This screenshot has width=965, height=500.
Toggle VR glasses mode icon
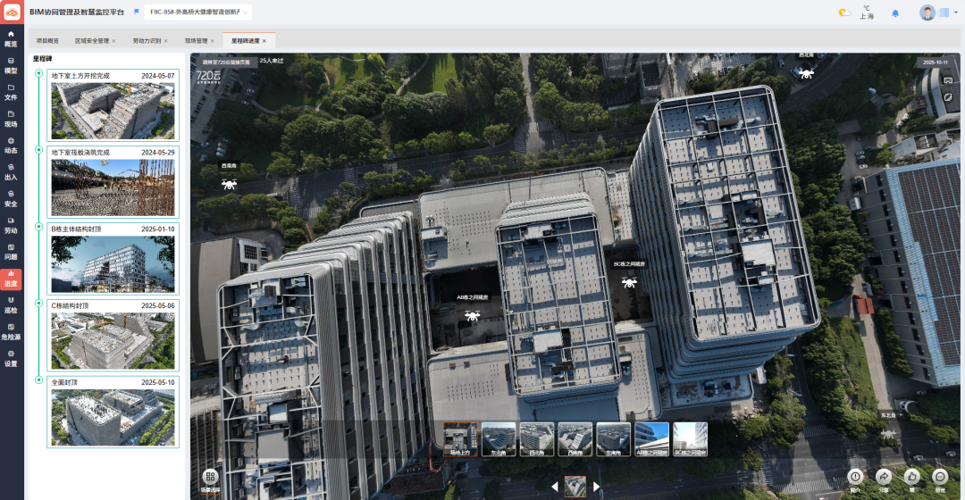[x=948, y=80]
